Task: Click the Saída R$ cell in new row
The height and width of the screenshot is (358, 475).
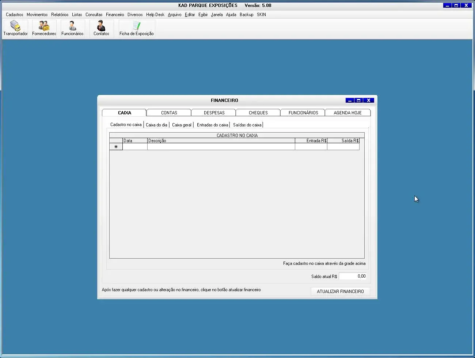Action: 343,146
